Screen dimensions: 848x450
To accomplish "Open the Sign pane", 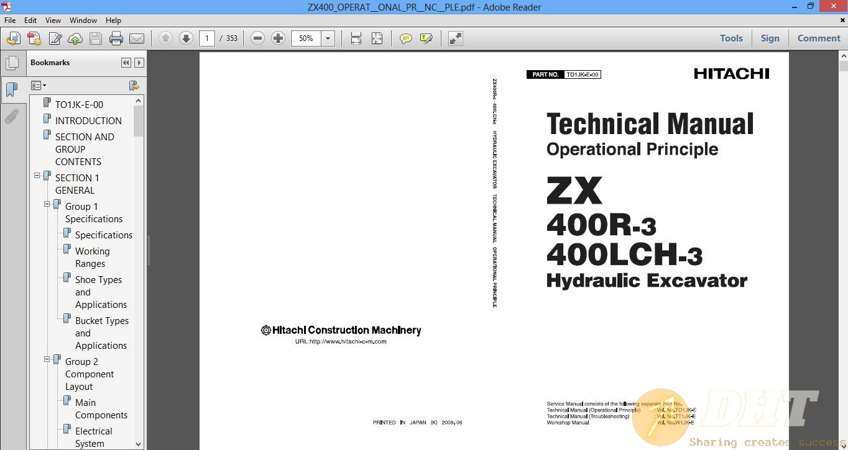I will tap(770, 38).
